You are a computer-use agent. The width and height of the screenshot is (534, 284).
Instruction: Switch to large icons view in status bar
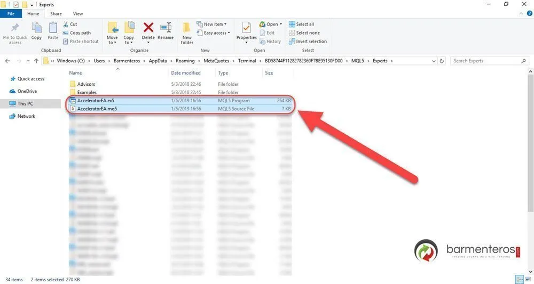click(528, 279)
